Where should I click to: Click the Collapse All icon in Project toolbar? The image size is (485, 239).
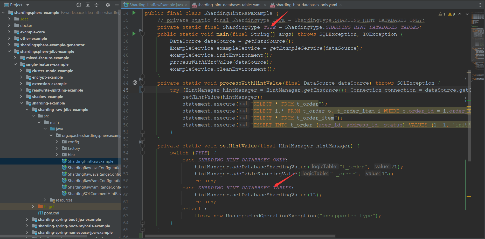coord(96,5)
